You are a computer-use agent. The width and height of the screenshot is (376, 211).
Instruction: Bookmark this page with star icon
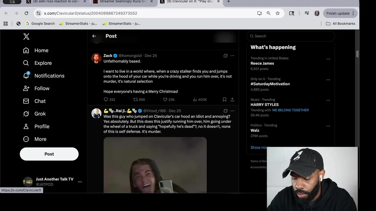[x=278, y=13]
